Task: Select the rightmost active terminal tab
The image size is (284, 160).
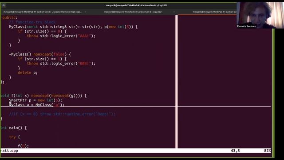Action: tap(214, 12)
